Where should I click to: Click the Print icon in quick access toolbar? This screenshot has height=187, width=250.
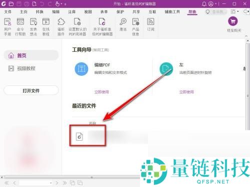point(26,3)
